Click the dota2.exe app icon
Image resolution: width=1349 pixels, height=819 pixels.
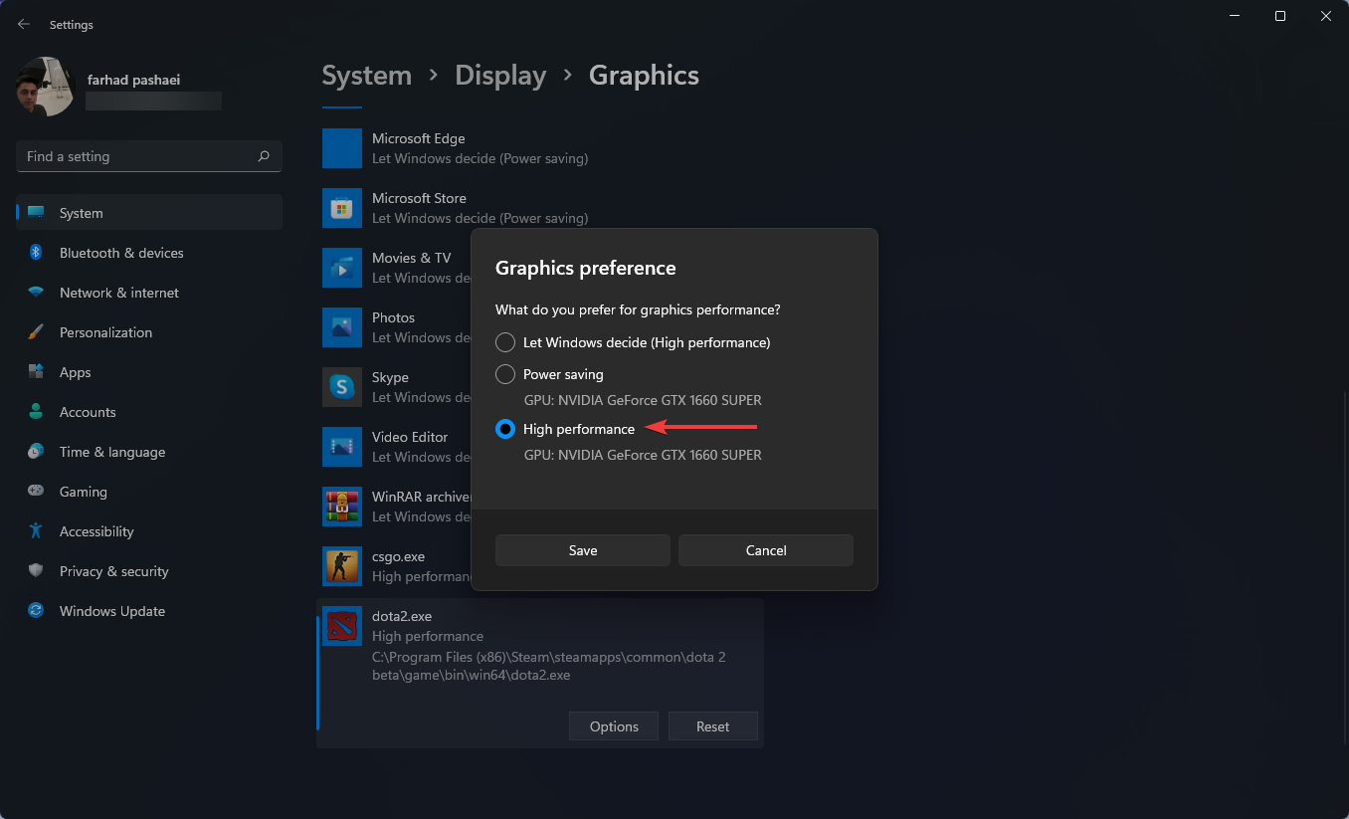[x=342, y=627]
